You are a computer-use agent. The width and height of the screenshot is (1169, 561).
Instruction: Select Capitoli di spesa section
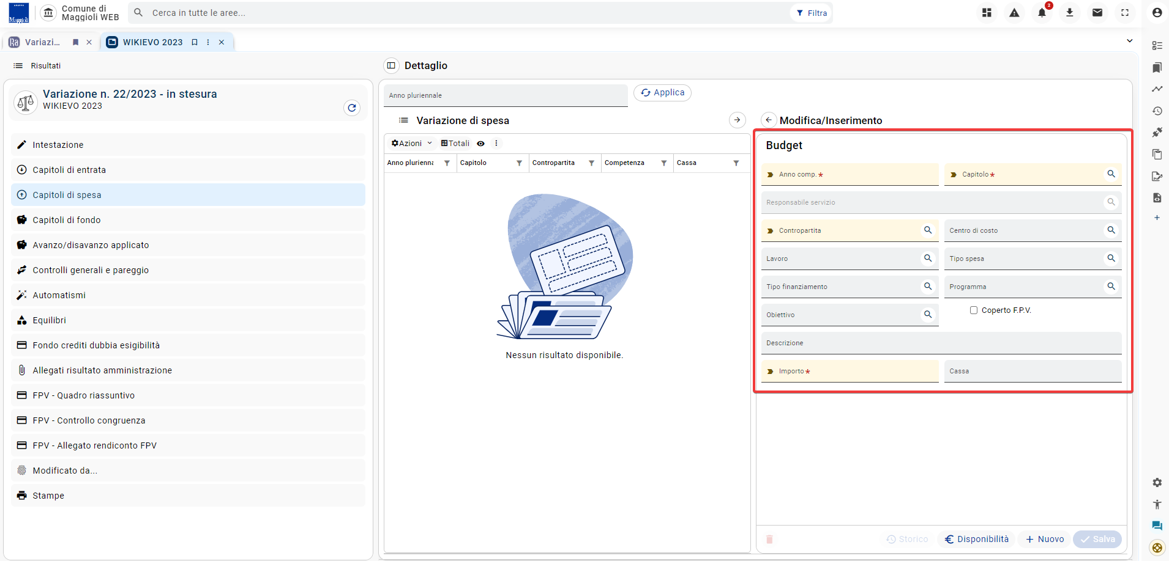click(x=188, y=195)
